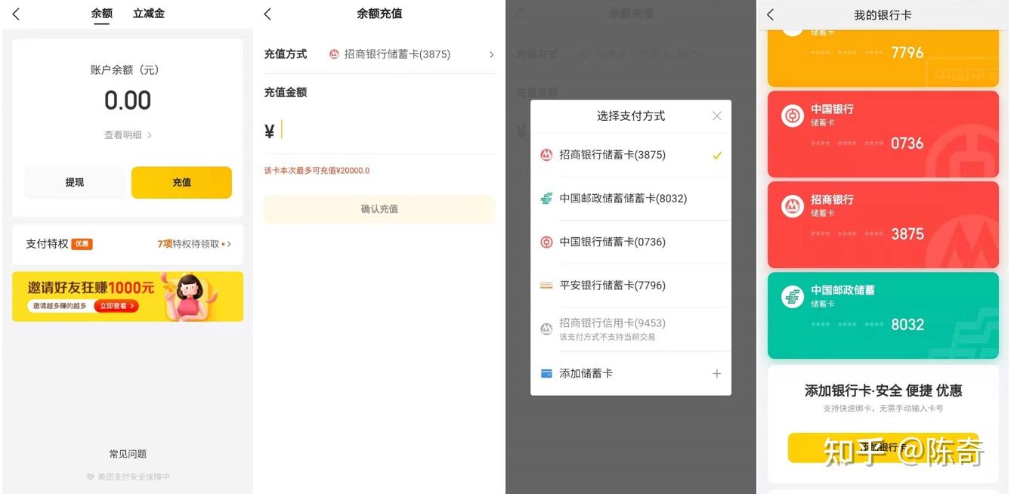
Task: Select 平安银行储蓄卡(7796) payment option
Action: pos(631,286)
